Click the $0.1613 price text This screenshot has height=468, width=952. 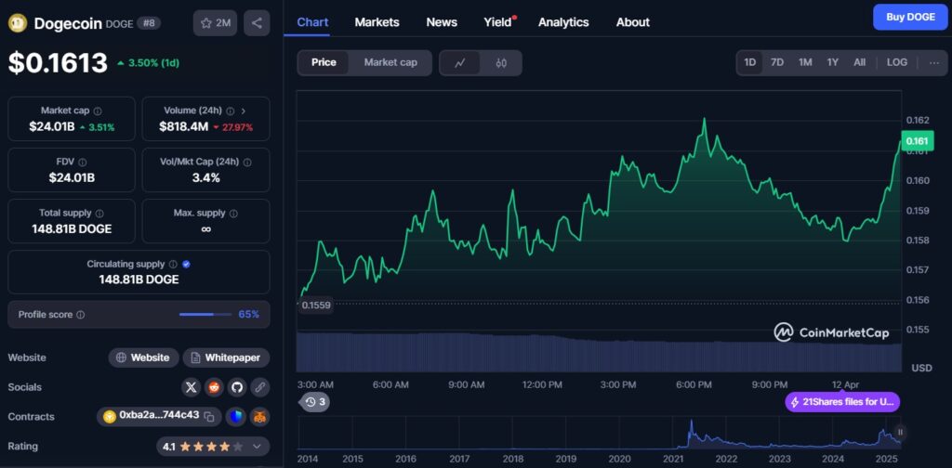click(x=58, y=63)
